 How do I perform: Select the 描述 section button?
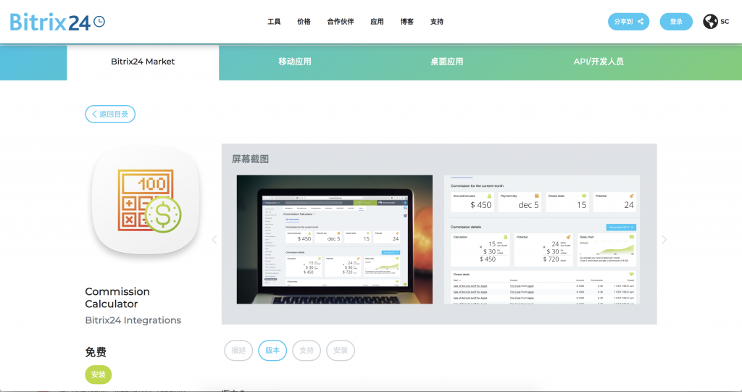(238, 351)
